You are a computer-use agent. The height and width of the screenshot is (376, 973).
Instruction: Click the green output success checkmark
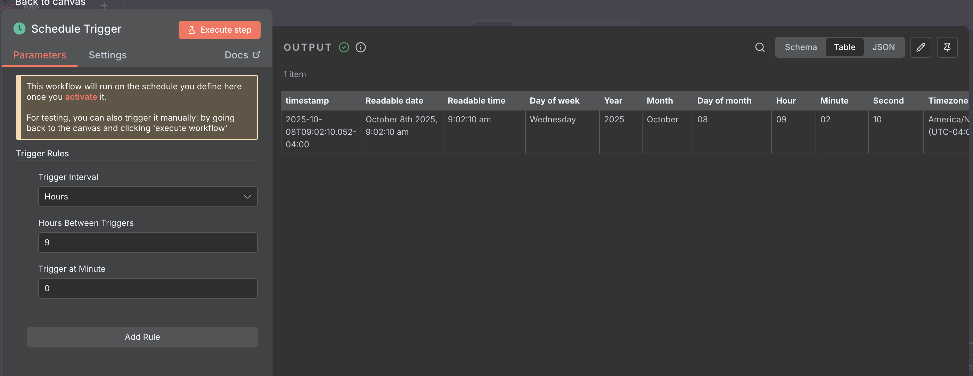[x=344, y=47]
